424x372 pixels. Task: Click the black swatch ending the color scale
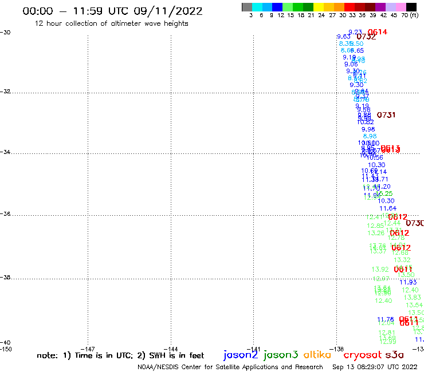(411, 7)
